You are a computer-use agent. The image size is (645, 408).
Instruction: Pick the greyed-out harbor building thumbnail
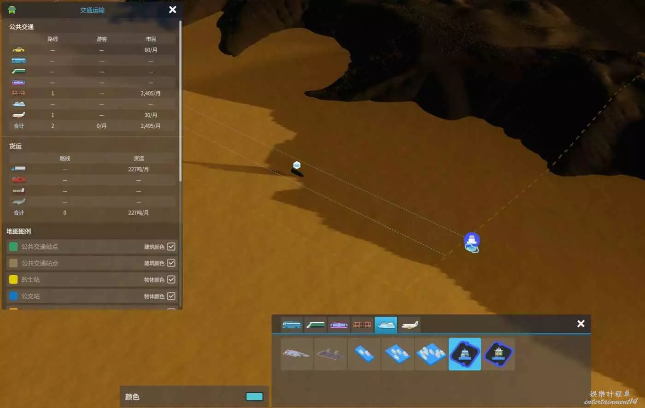click(x=330, y=354)
